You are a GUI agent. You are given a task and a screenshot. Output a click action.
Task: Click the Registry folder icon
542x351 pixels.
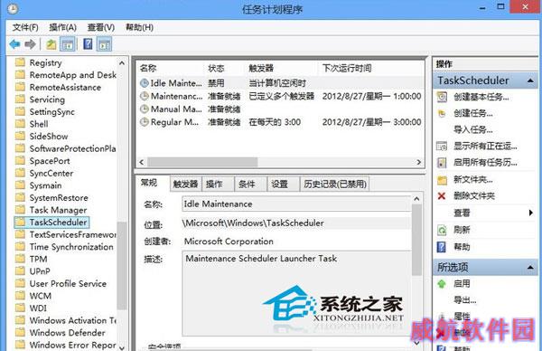tap(21, 62)
